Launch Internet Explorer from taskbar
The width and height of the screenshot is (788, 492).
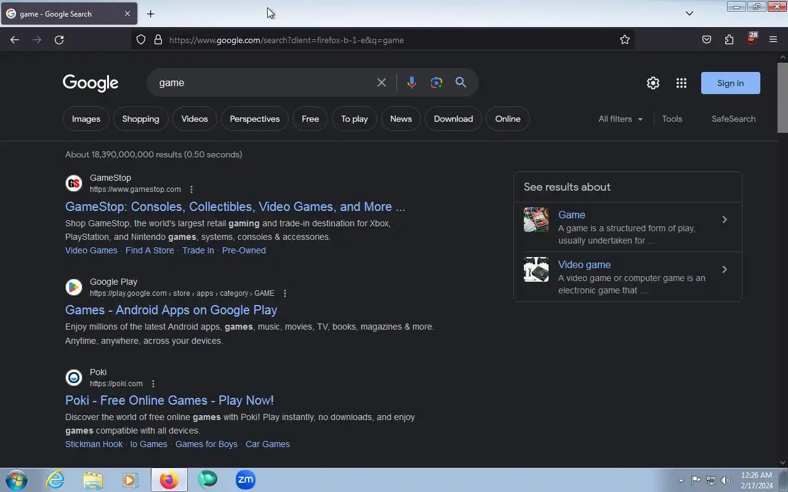pos(55,480)
